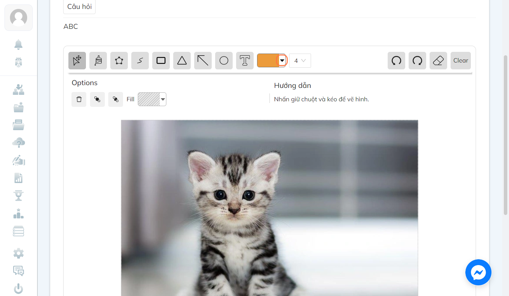The width and height of the screenshot is (509, 296).
Task: Choose the paint brush tool
Action: tap(98, 61)
